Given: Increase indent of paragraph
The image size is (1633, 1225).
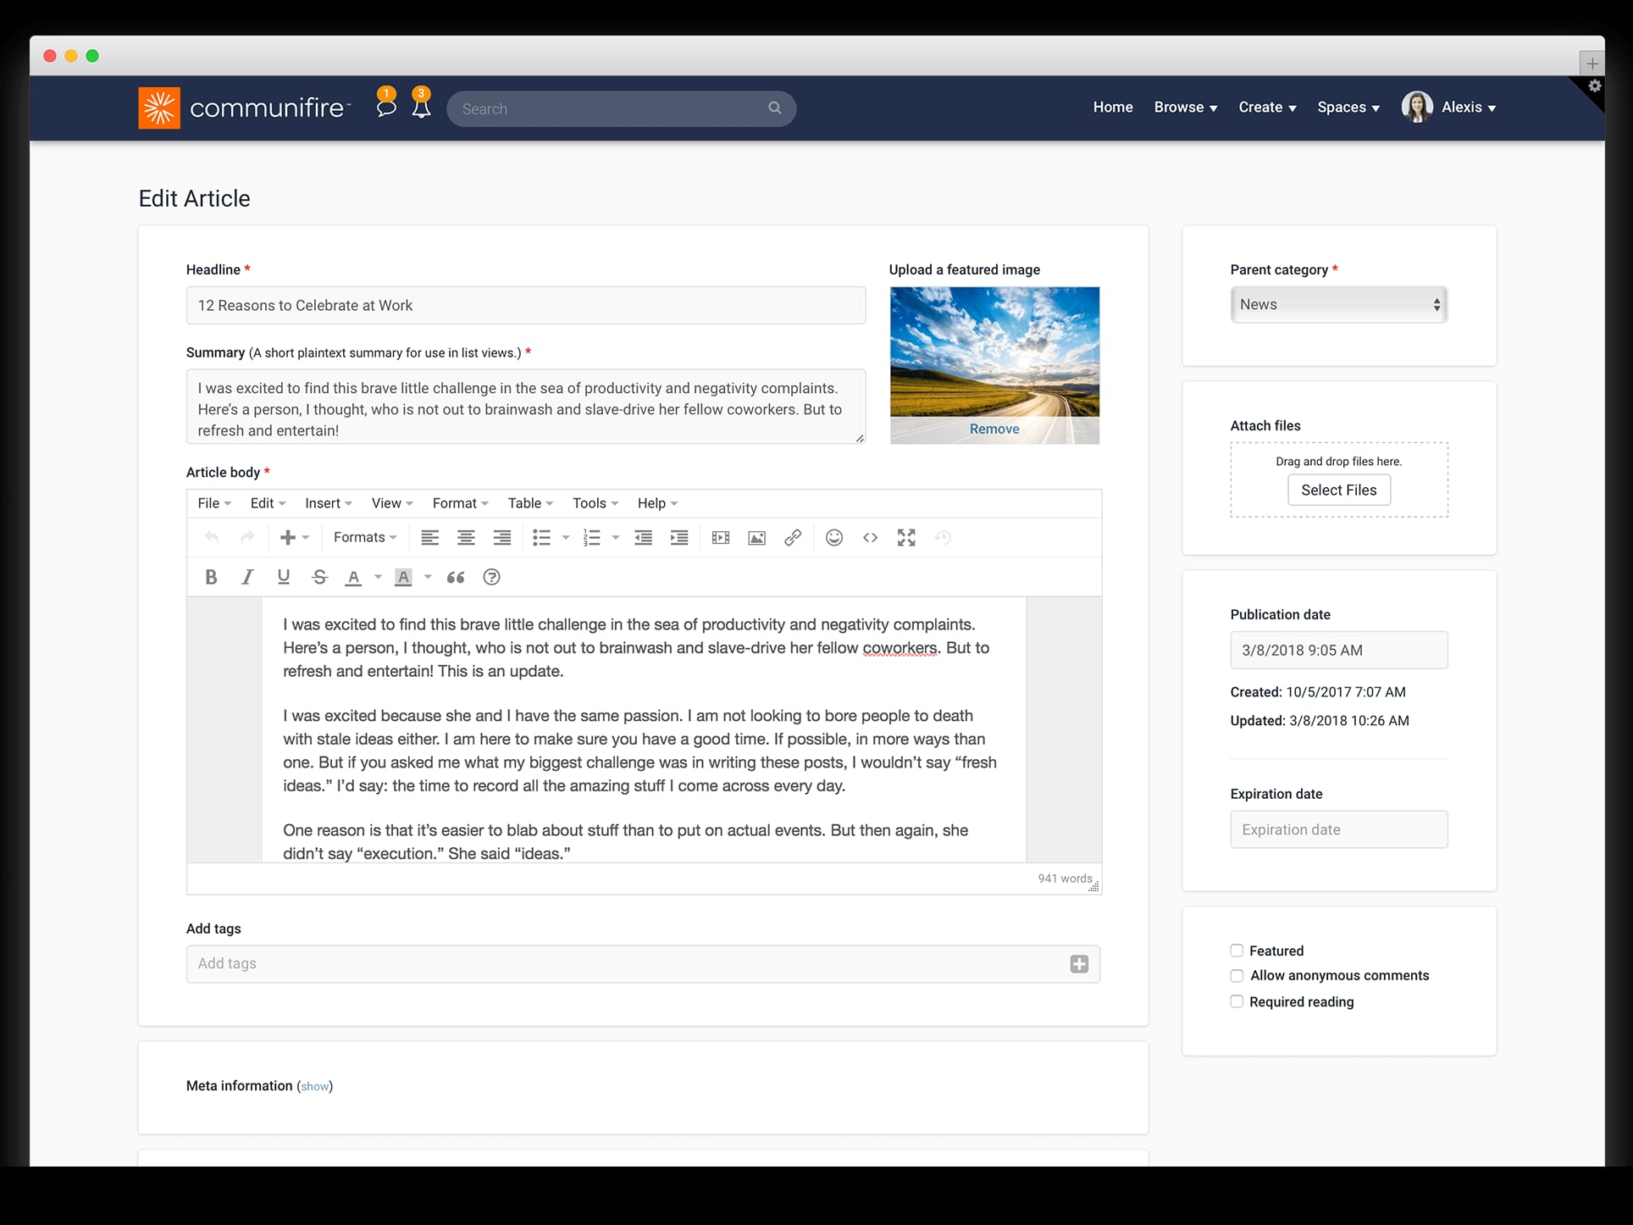Looking at the screenshot, I should [x=679, y=537].
